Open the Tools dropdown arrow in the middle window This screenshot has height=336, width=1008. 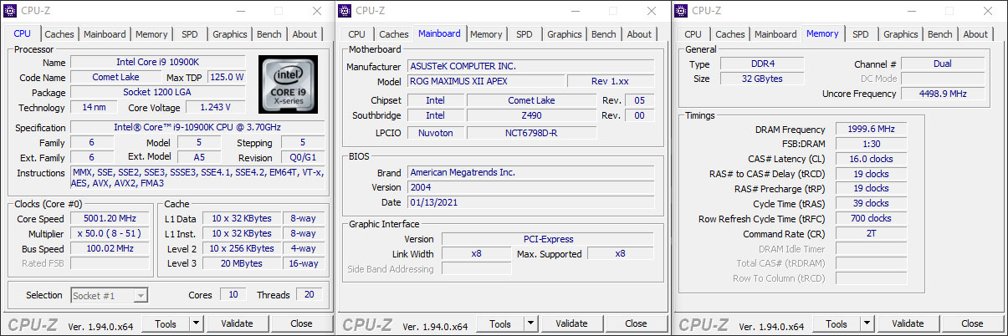[532, 323]
